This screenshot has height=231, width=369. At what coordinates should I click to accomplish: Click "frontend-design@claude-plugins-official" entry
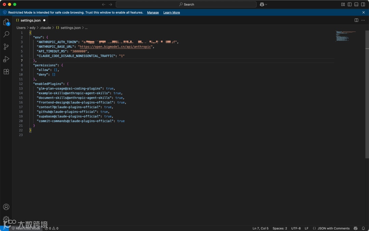75,102
